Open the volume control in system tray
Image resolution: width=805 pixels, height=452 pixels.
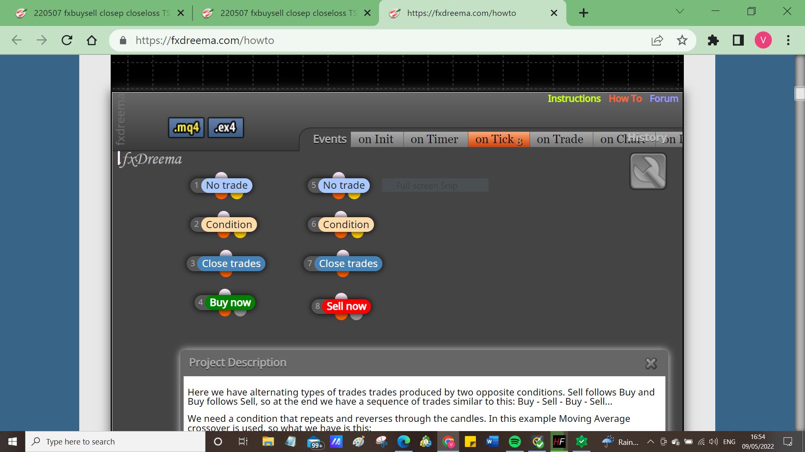click(x=713, y=442)
